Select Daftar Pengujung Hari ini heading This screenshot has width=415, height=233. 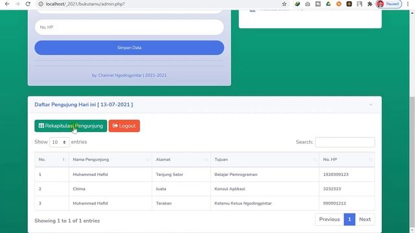(84, 105)
